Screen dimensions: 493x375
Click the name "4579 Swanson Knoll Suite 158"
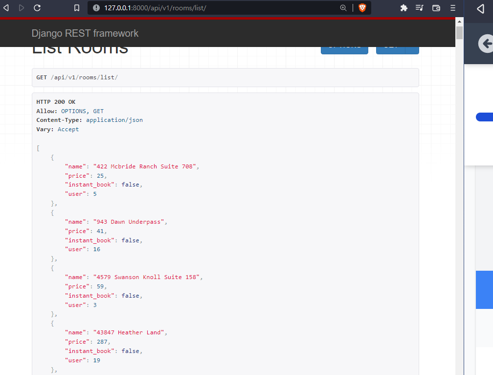coord(146,277)
